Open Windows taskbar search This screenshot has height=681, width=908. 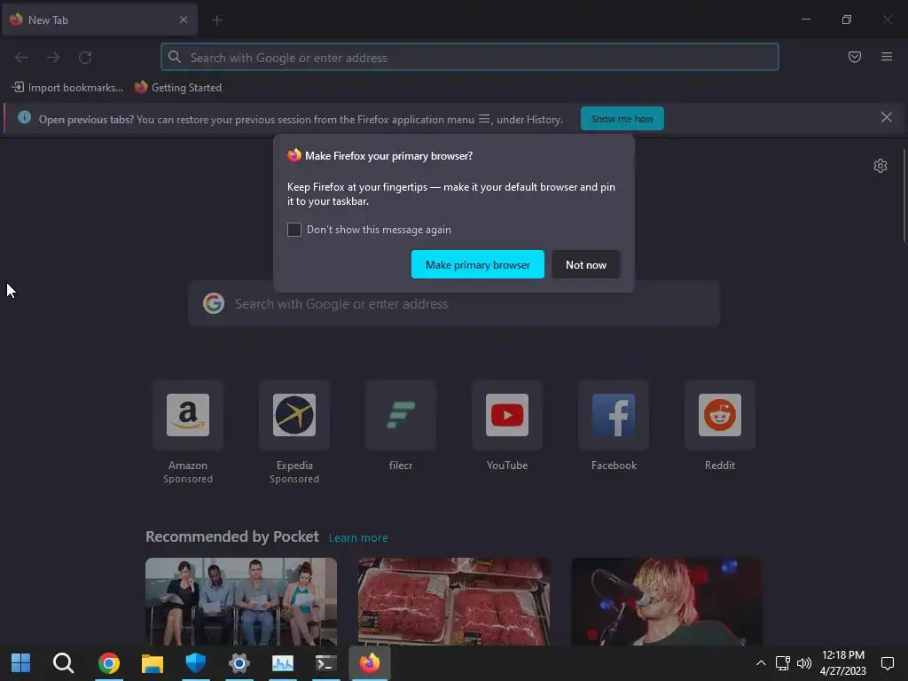tap(63, 663)
